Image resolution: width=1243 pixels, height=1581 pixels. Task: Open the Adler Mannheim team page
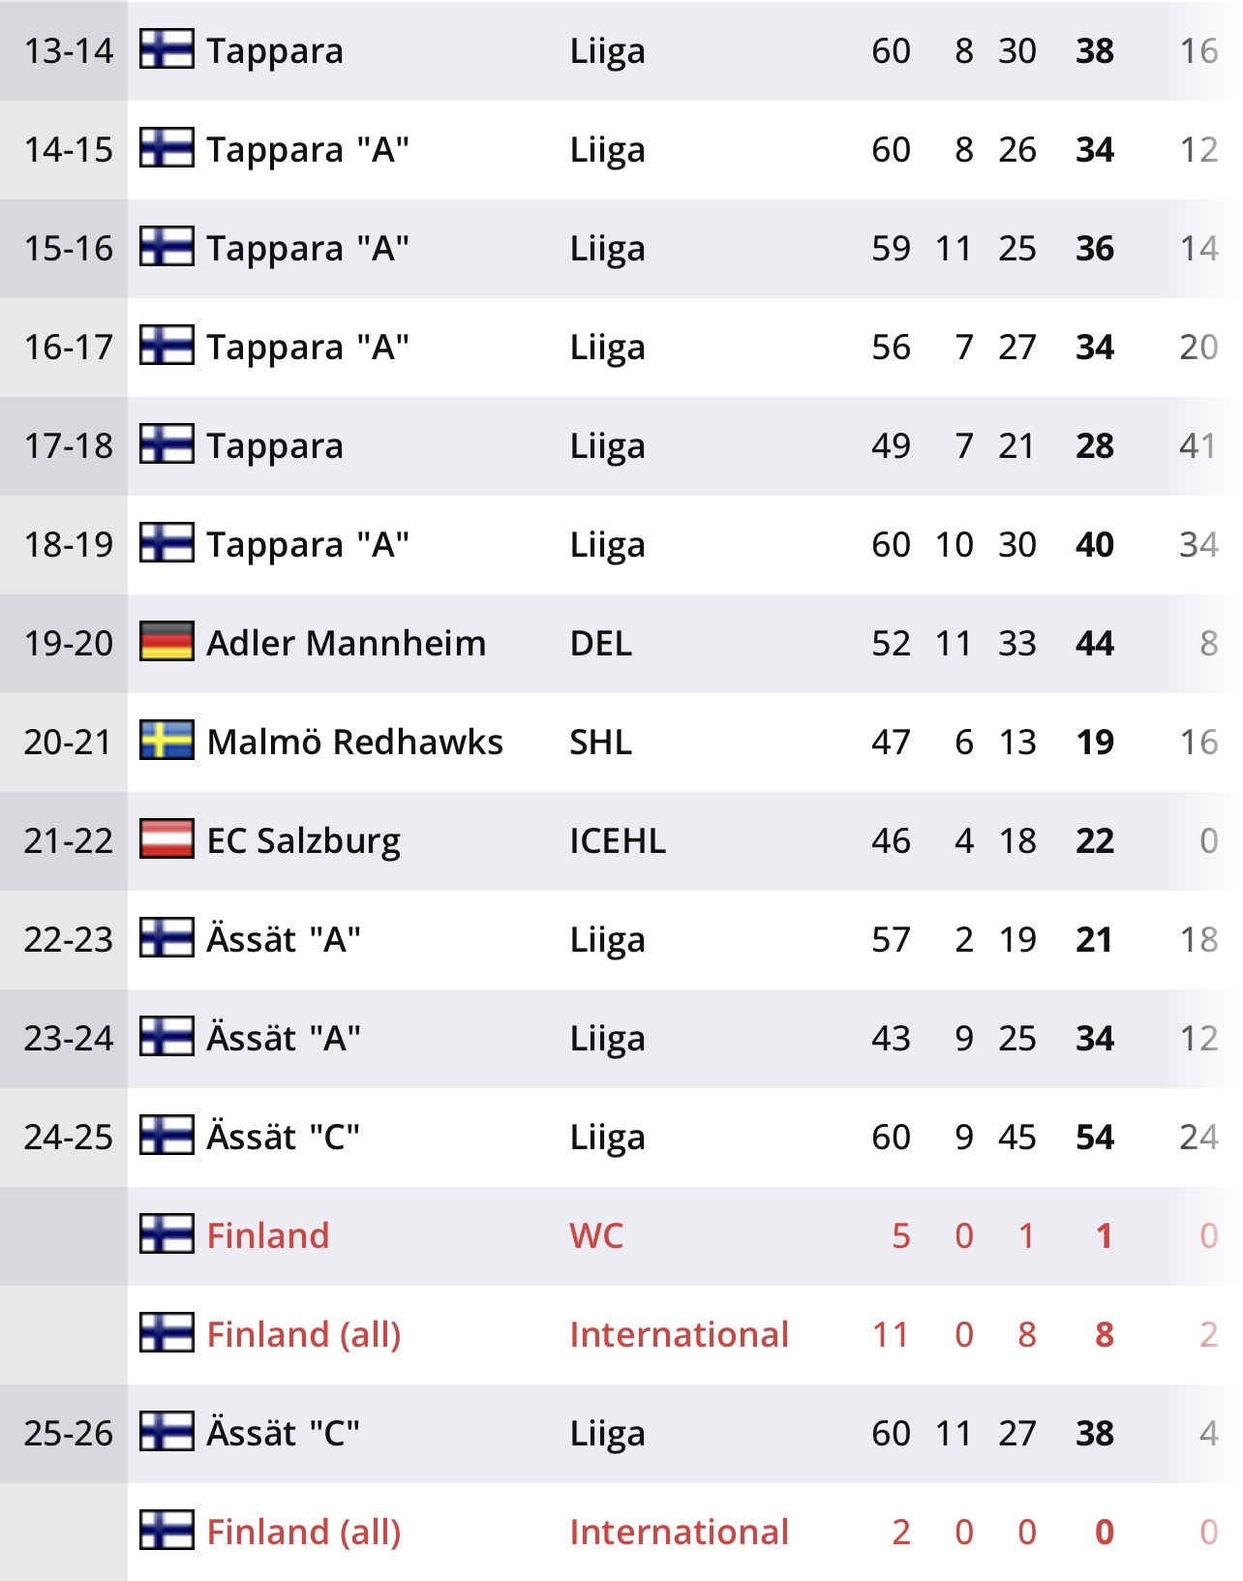click(x=346, y=643)
